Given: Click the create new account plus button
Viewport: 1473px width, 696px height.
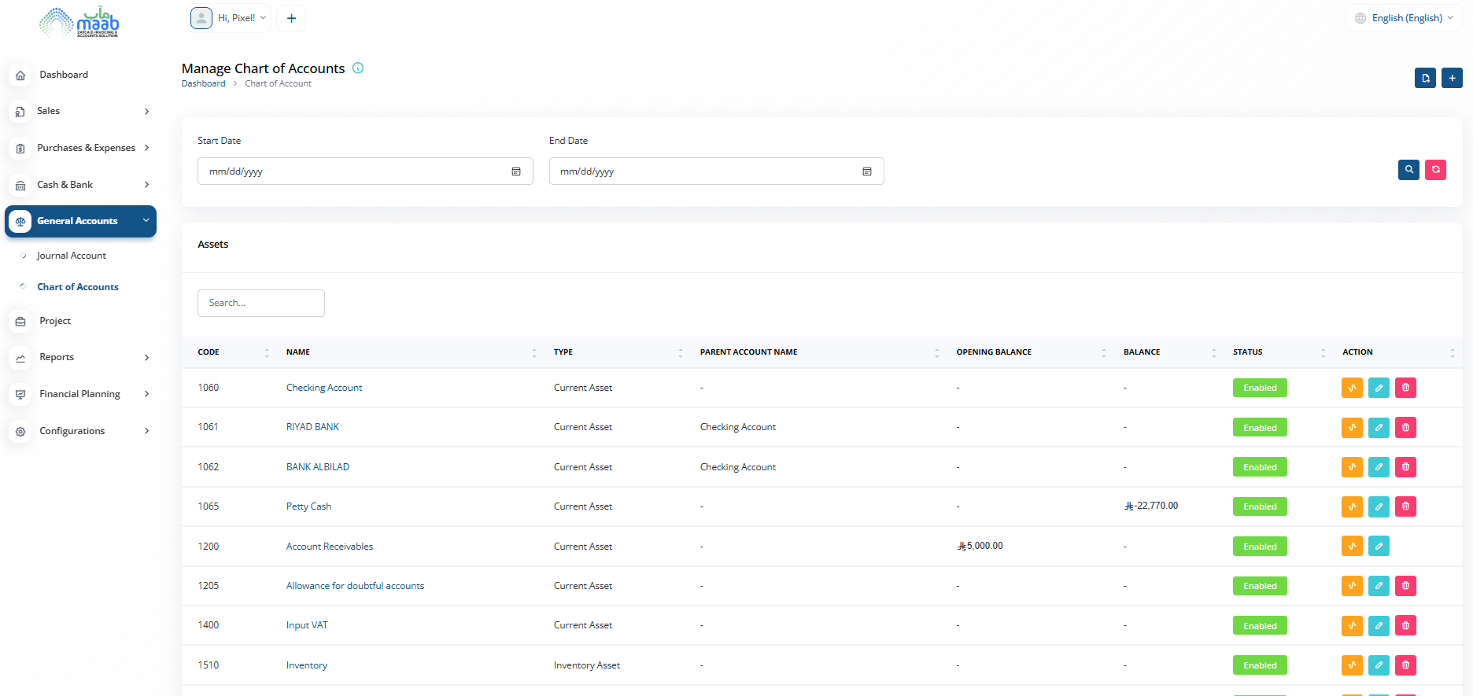Looking at the screenshot, I should [x=1452, y=78].
